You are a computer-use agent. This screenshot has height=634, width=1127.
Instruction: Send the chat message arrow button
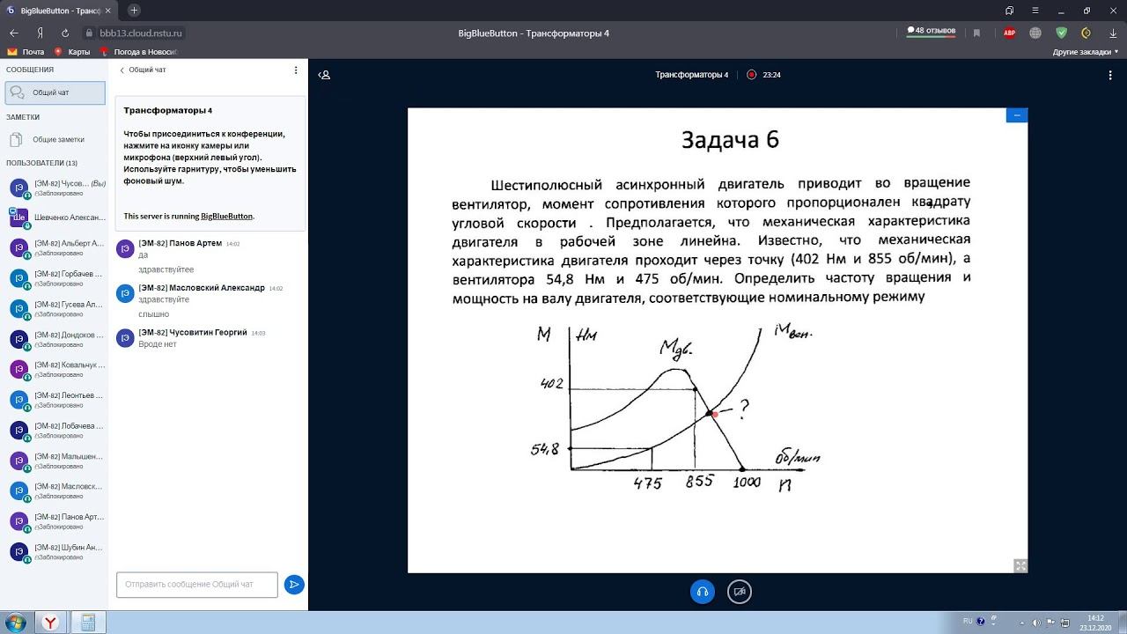tap(294, 584)
